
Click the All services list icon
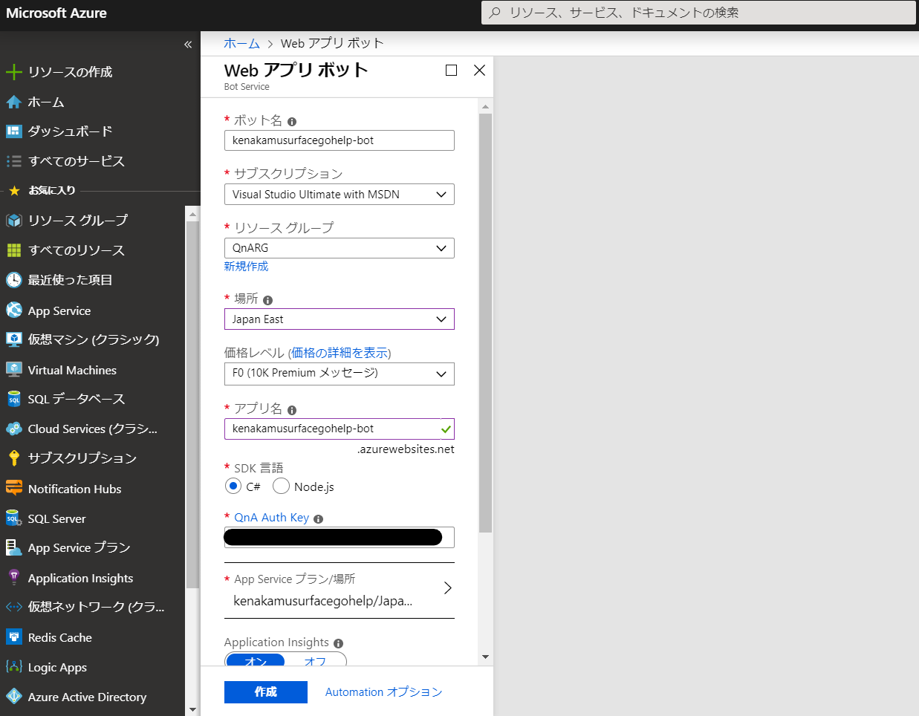(13, 161)
